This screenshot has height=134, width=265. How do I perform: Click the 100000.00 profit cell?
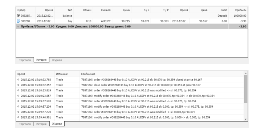[x=240, y=16]
